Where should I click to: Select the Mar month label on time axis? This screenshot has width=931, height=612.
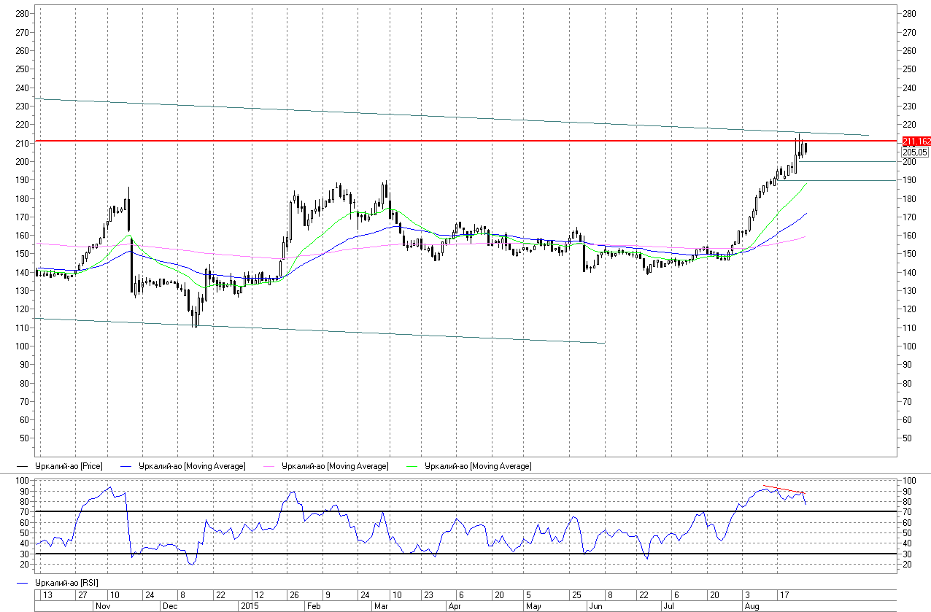(x=382, y=606)
